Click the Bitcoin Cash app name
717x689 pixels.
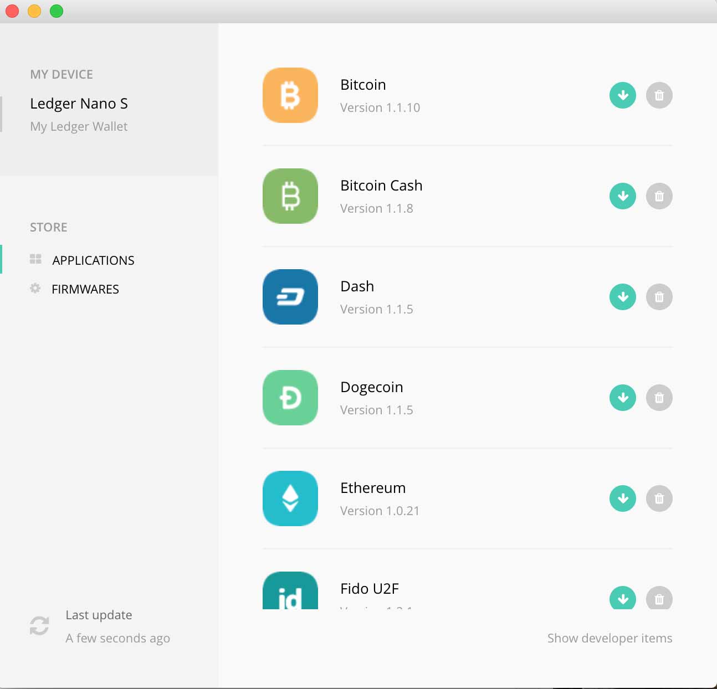pos(381,186)
